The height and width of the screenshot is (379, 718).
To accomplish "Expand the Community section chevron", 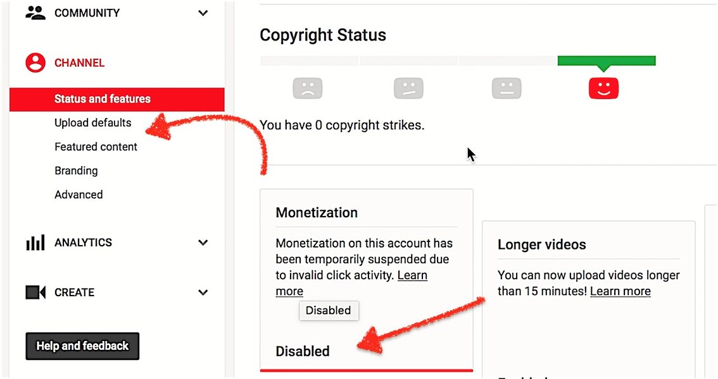I will click(203, 13).
